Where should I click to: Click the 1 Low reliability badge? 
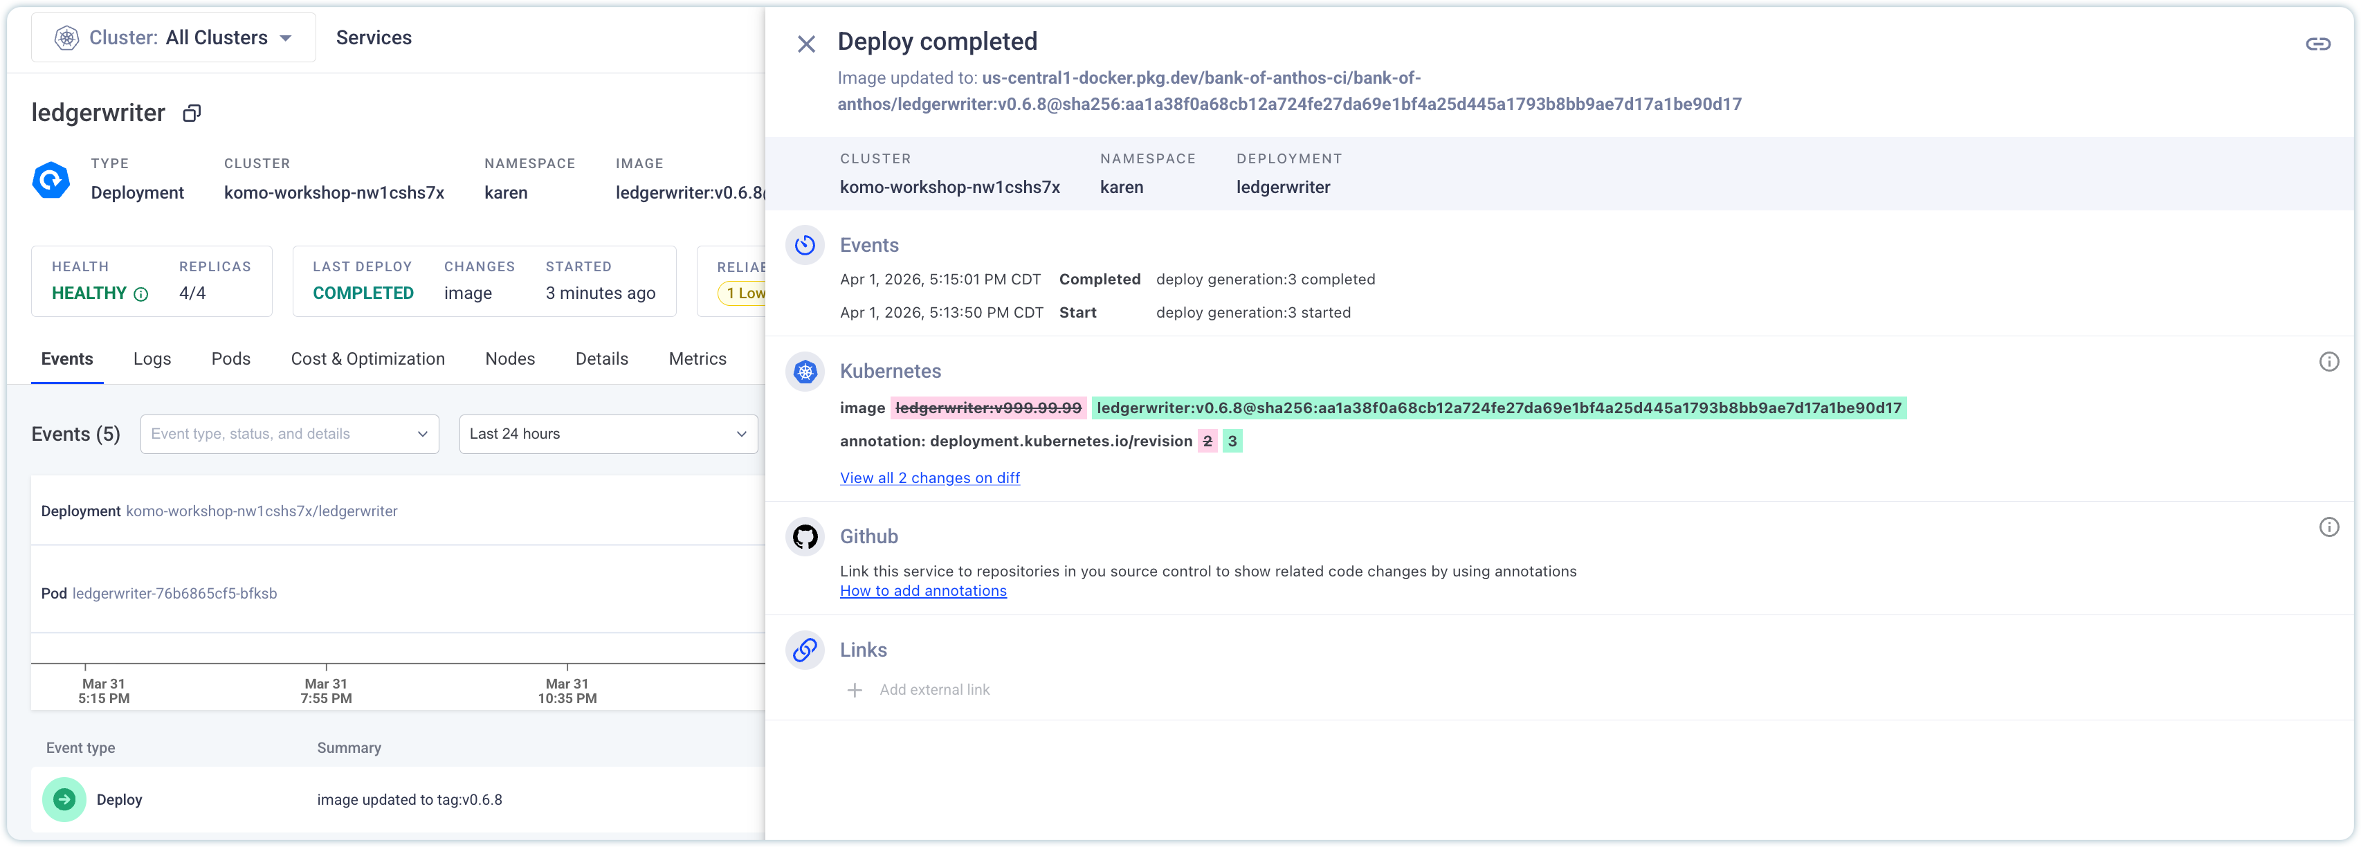click(742, 293)
